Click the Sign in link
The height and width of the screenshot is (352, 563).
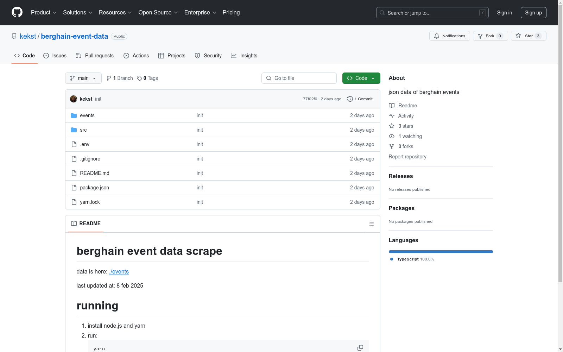[505, 13]
